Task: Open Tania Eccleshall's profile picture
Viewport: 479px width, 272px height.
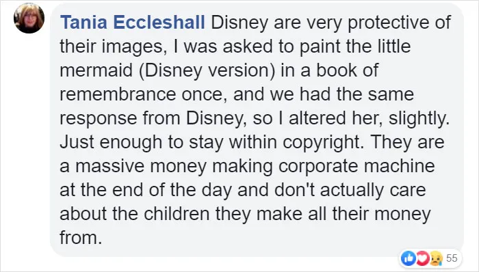Action: (29, 18)
